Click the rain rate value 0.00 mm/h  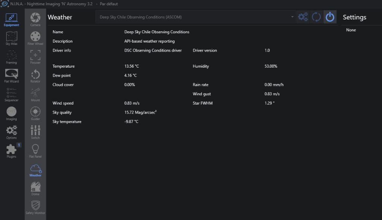click(x=274, y=85)
